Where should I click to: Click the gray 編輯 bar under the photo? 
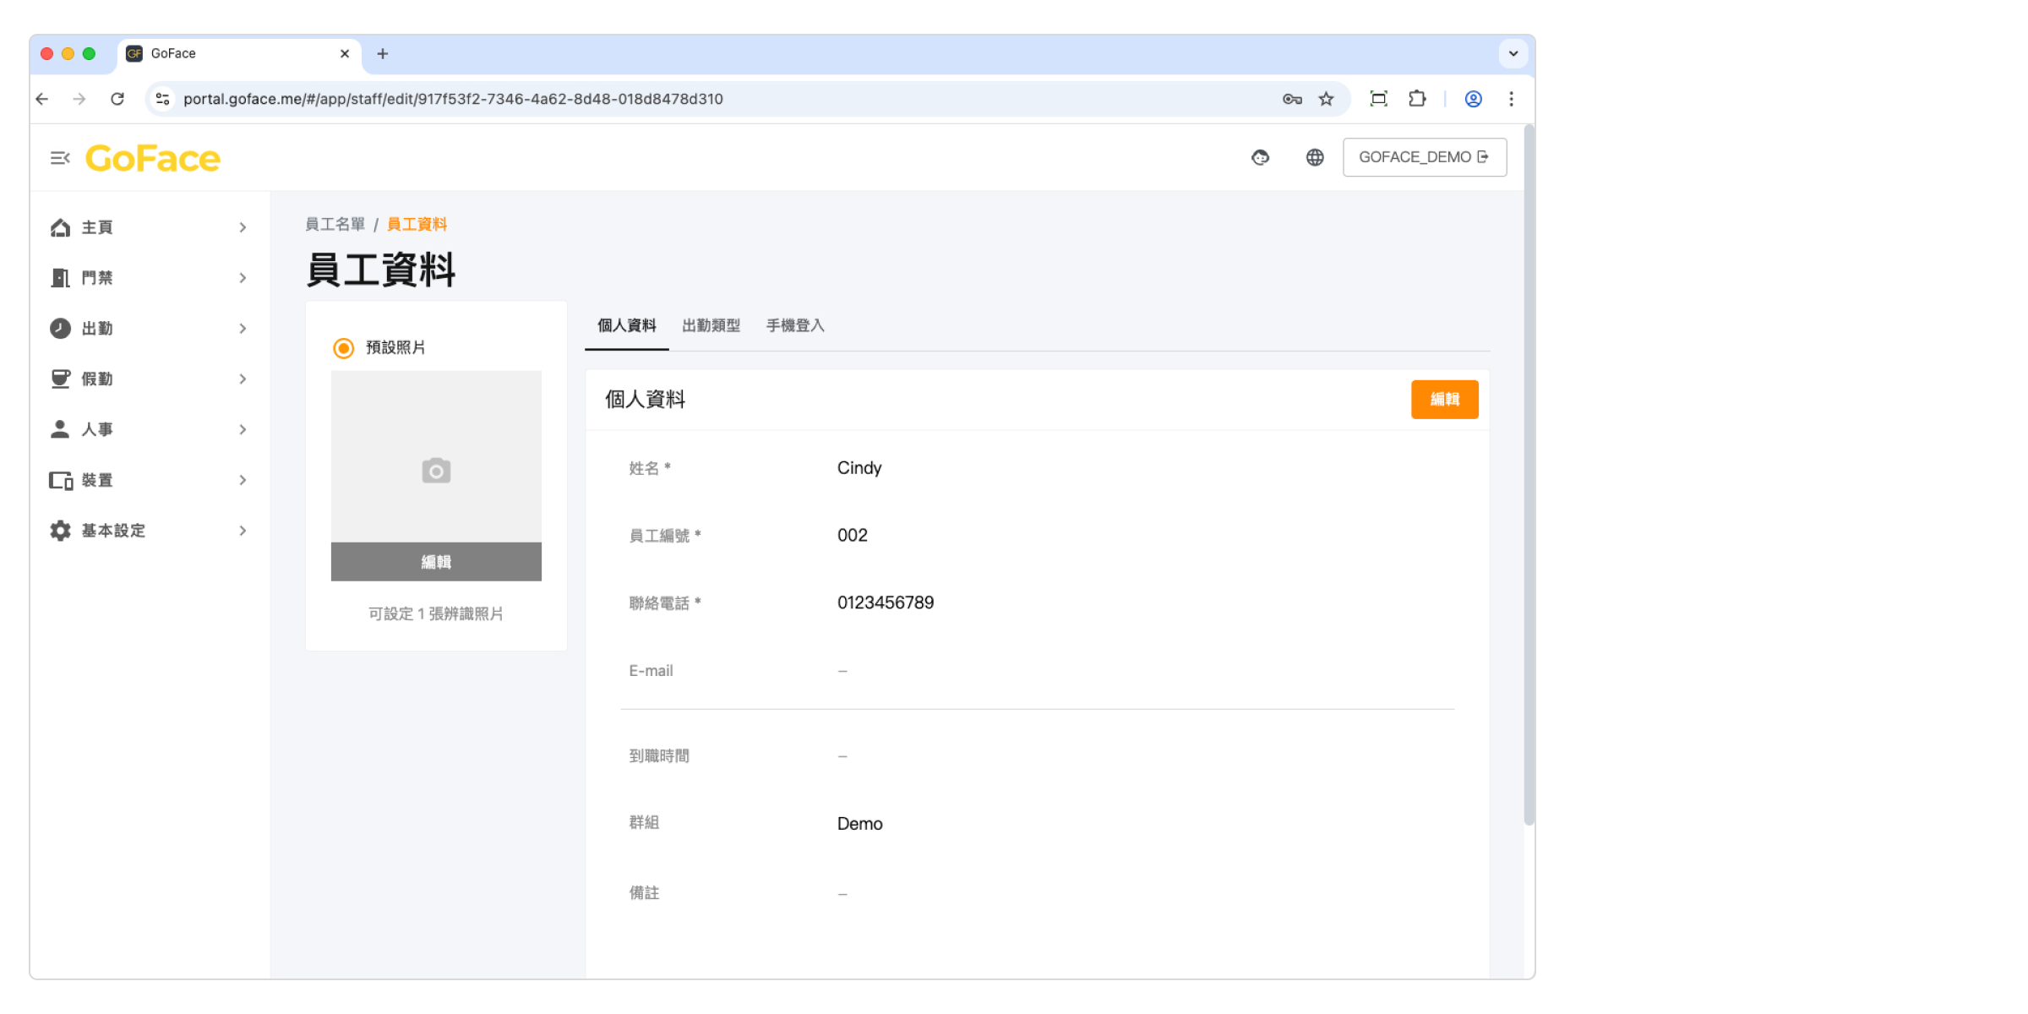(x=436, y=562)
